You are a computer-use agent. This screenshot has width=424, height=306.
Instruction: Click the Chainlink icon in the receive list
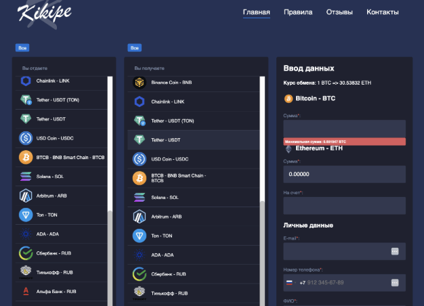coord(140,102)
